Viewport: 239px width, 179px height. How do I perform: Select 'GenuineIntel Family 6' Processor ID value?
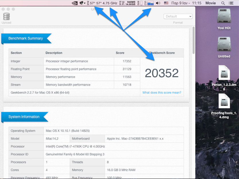pos(75,154)
